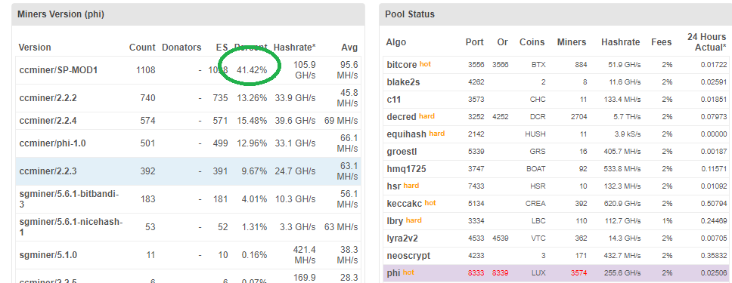The width and height of the screenshot is (732, 283).
Task: Open the neoscrypt algo link
Action: (x=408, y=256)
